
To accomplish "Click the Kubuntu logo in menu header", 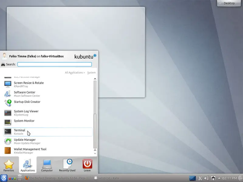I will [x=85, y=56].
